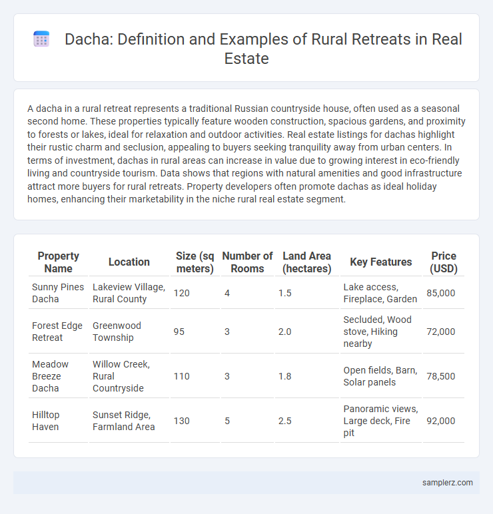The width and height of the screenshot is (493, 514).
Task: Click the land area value '1.5'
Action: point(284,293)
